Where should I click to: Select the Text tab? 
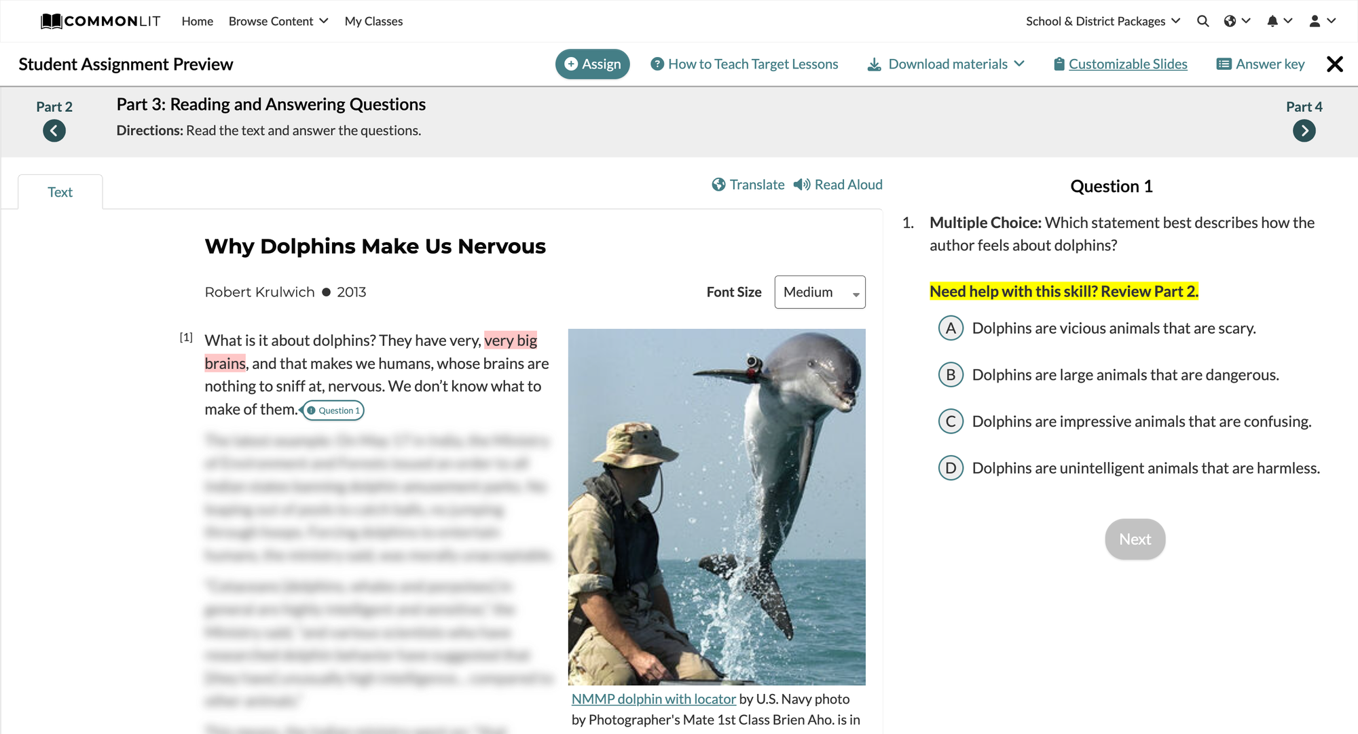pos(60,192)
